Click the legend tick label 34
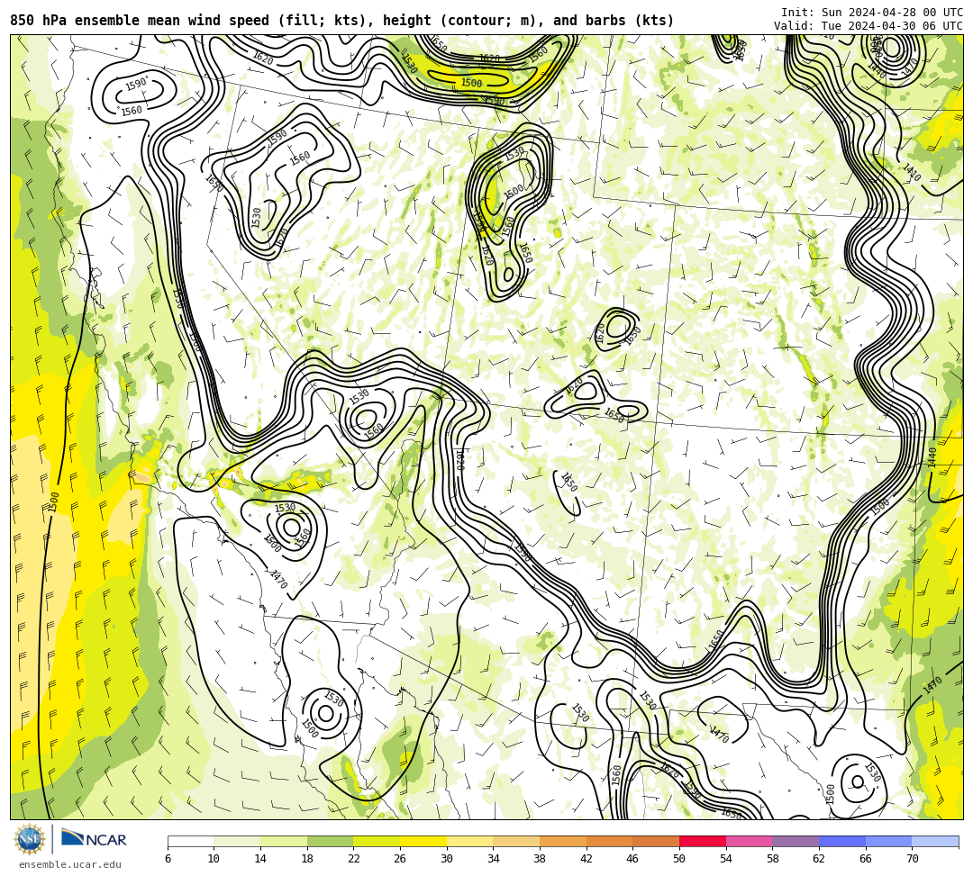This screenshot has height=876, width=973. 494,859
